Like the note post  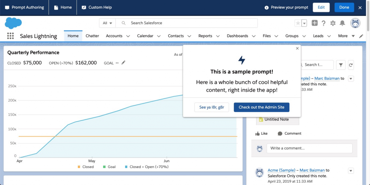[261, 134]
